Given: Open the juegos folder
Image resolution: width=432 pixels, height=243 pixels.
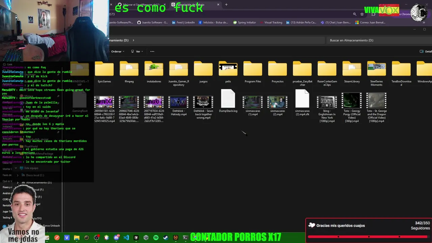Looking at the screenshot, I should (x=203, y=72).
